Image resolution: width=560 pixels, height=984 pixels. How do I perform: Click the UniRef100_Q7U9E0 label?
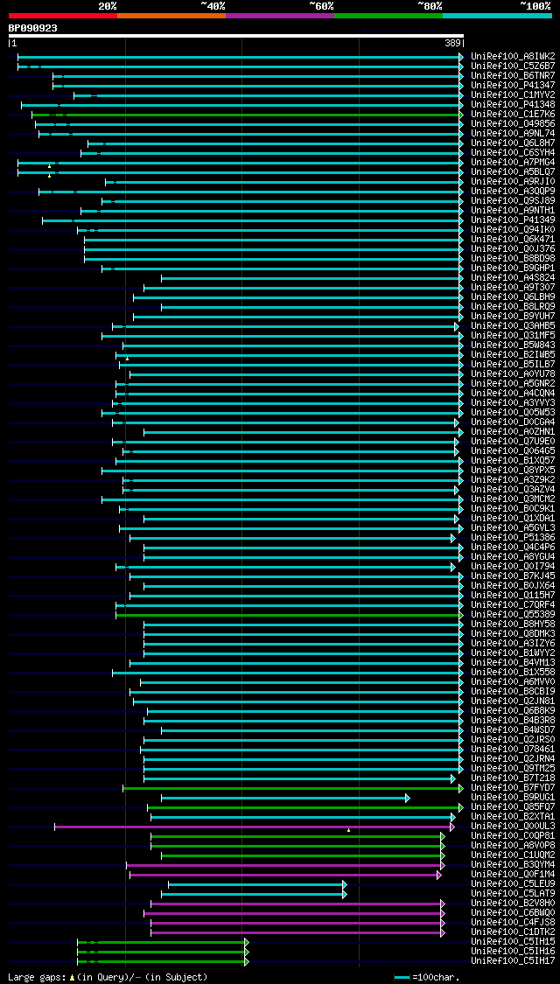(x=513, y=442)
